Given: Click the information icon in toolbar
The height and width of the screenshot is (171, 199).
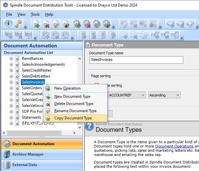Looking at the screenshot, I should (x=9, y=24).
